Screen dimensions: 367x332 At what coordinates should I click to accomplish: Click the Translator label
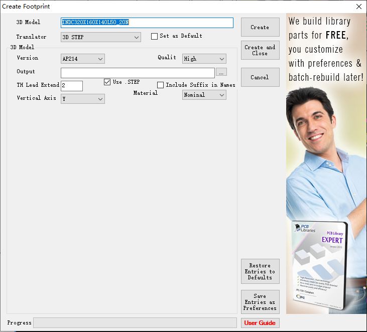pos(31,37)
